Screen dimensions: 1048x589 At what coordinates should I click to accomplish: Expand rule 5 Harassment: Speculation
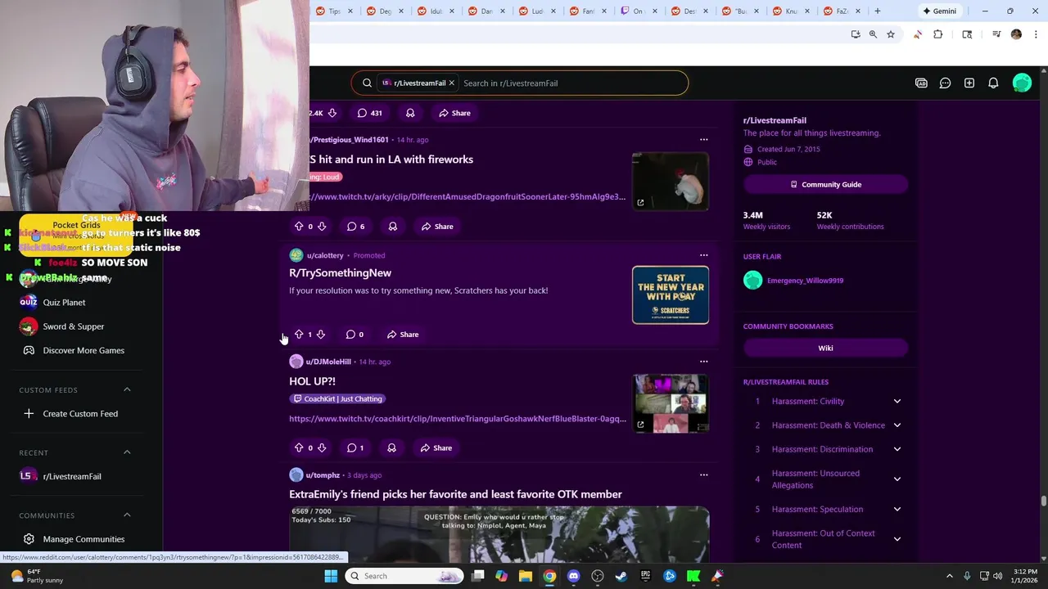point(897,509)
